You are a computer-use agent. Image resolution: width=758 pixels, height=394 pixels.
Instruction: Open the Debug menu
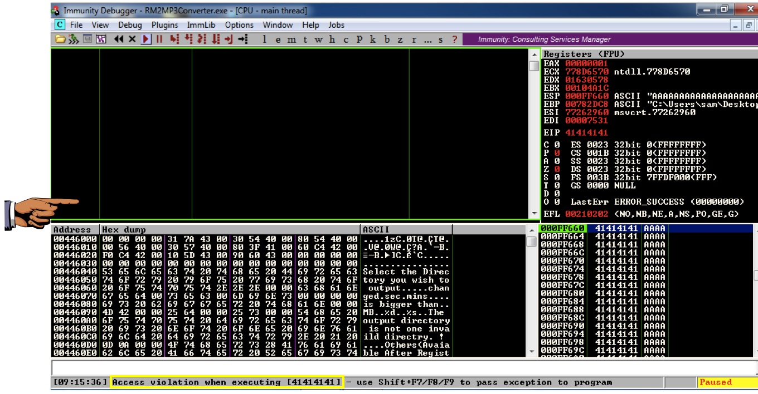point(130,25)
